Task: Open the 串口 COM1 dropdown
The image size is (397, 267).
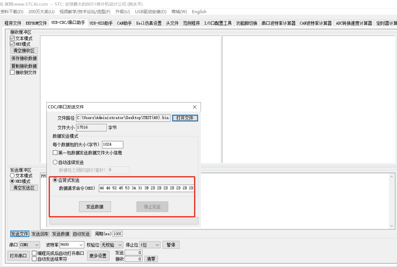Action: [29, 245]
